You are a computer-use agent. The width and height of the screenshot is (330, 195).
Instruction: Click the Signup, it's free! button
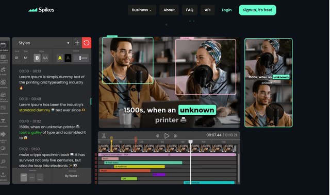[257, 10]
